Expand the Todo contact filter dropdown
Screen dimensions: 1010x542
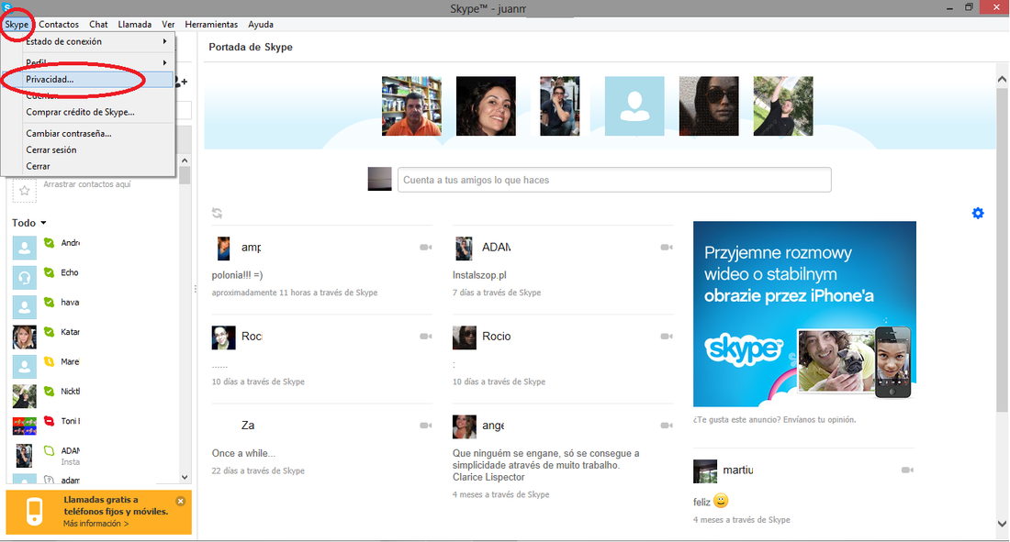29,223
